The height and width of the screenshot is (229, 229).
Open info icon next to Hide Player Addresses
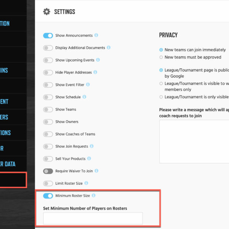[95, 72]
